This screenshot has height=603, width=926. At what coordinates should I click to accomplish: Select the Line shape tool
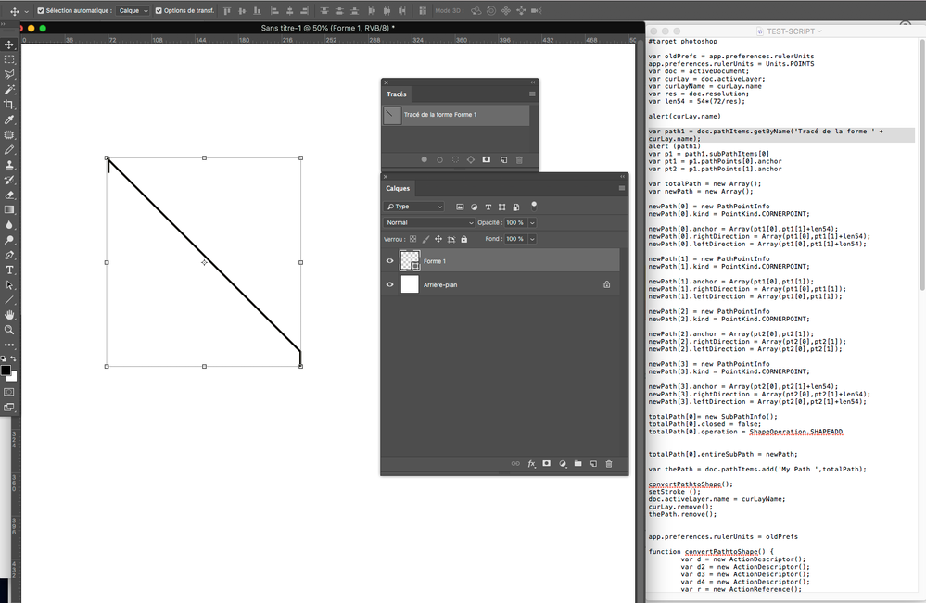pos(9,300)
